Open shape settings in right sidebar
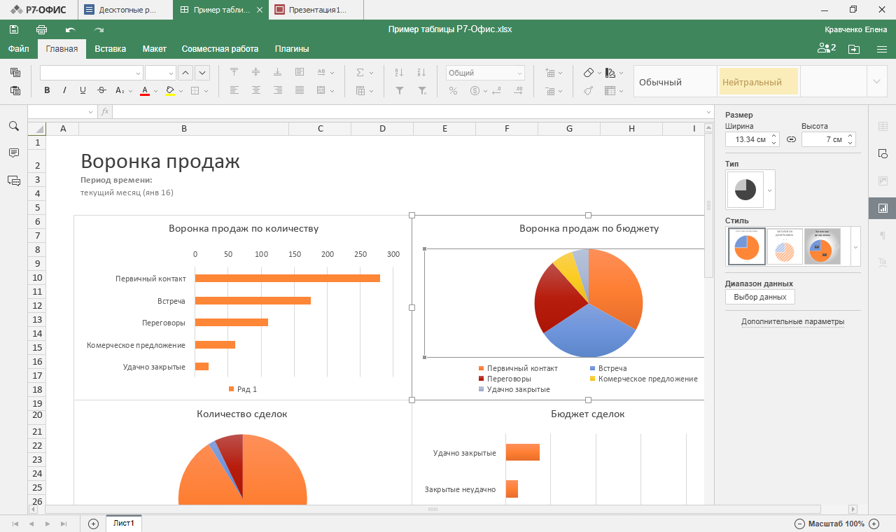Viewport: 896px width, 532px height. pyautogui.click(x=882, y=153)
